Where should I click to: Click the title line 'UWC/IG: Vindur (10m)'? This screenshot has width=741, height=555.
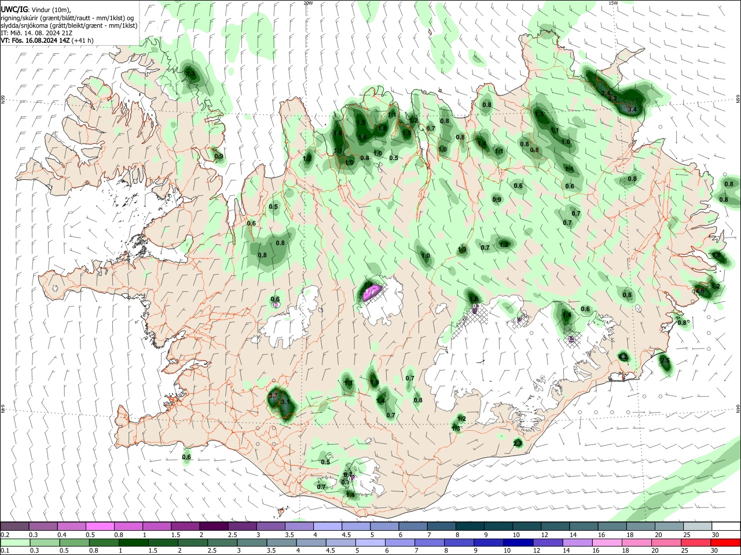click(35, 10)
